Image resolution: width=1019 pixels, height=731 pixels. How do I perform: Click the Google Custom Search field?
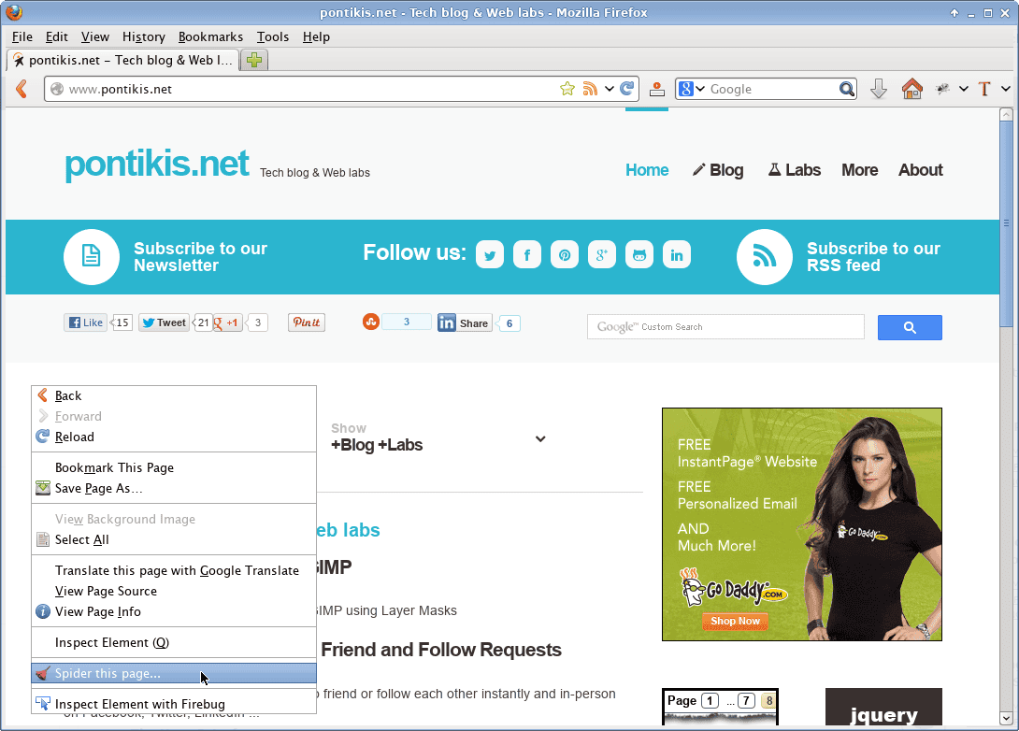(x=725, y=327)
